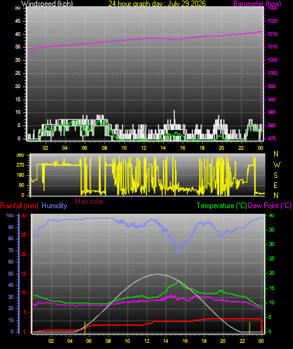This screenshot has height=349, width=293.
Task: Click the green 30 temperature axis tick
Action: pos(272,244)
